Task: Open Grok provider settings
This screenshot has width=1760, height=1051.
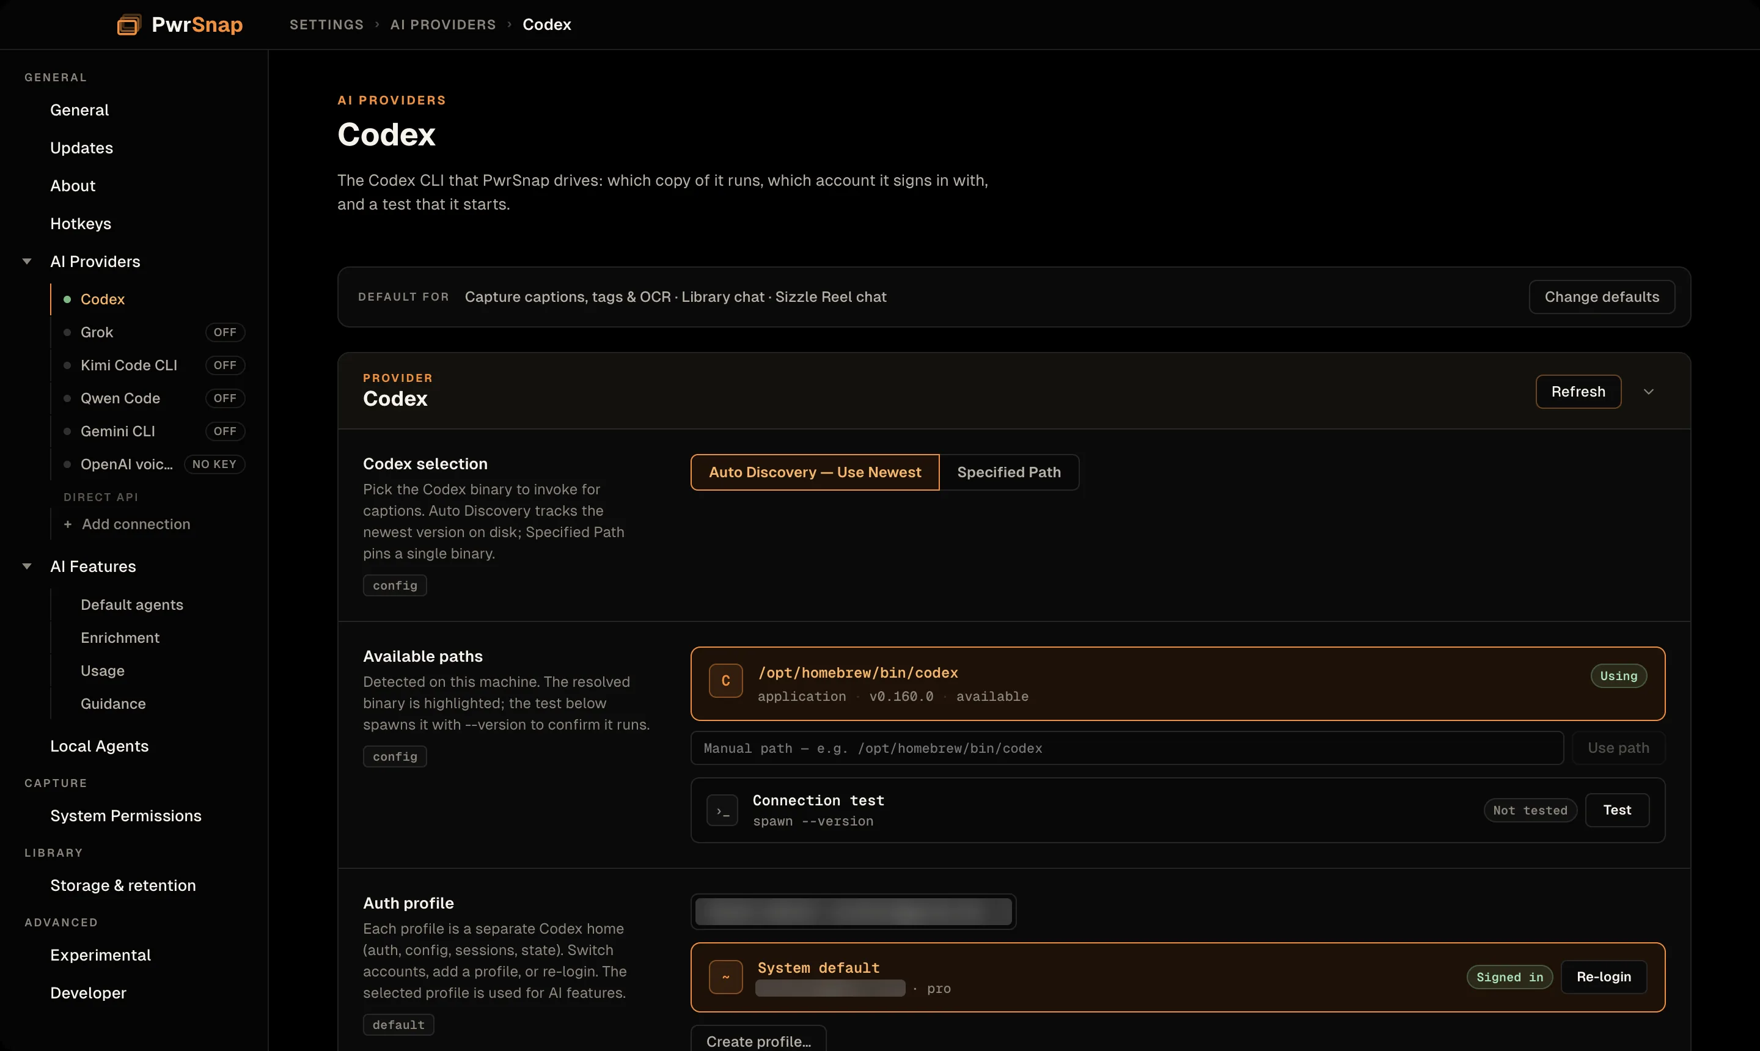Action: 97,332
